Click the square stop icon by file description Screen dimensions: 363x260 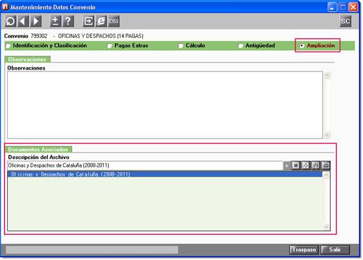[x=296, y=165]
